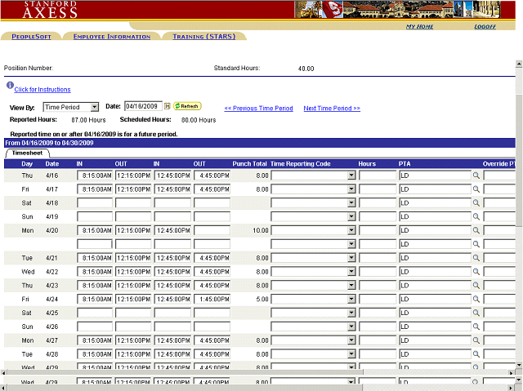523x391 pixels.
Task: Click the PTA lookup magnifier for Fri 4/17
Action: point(476,189)
